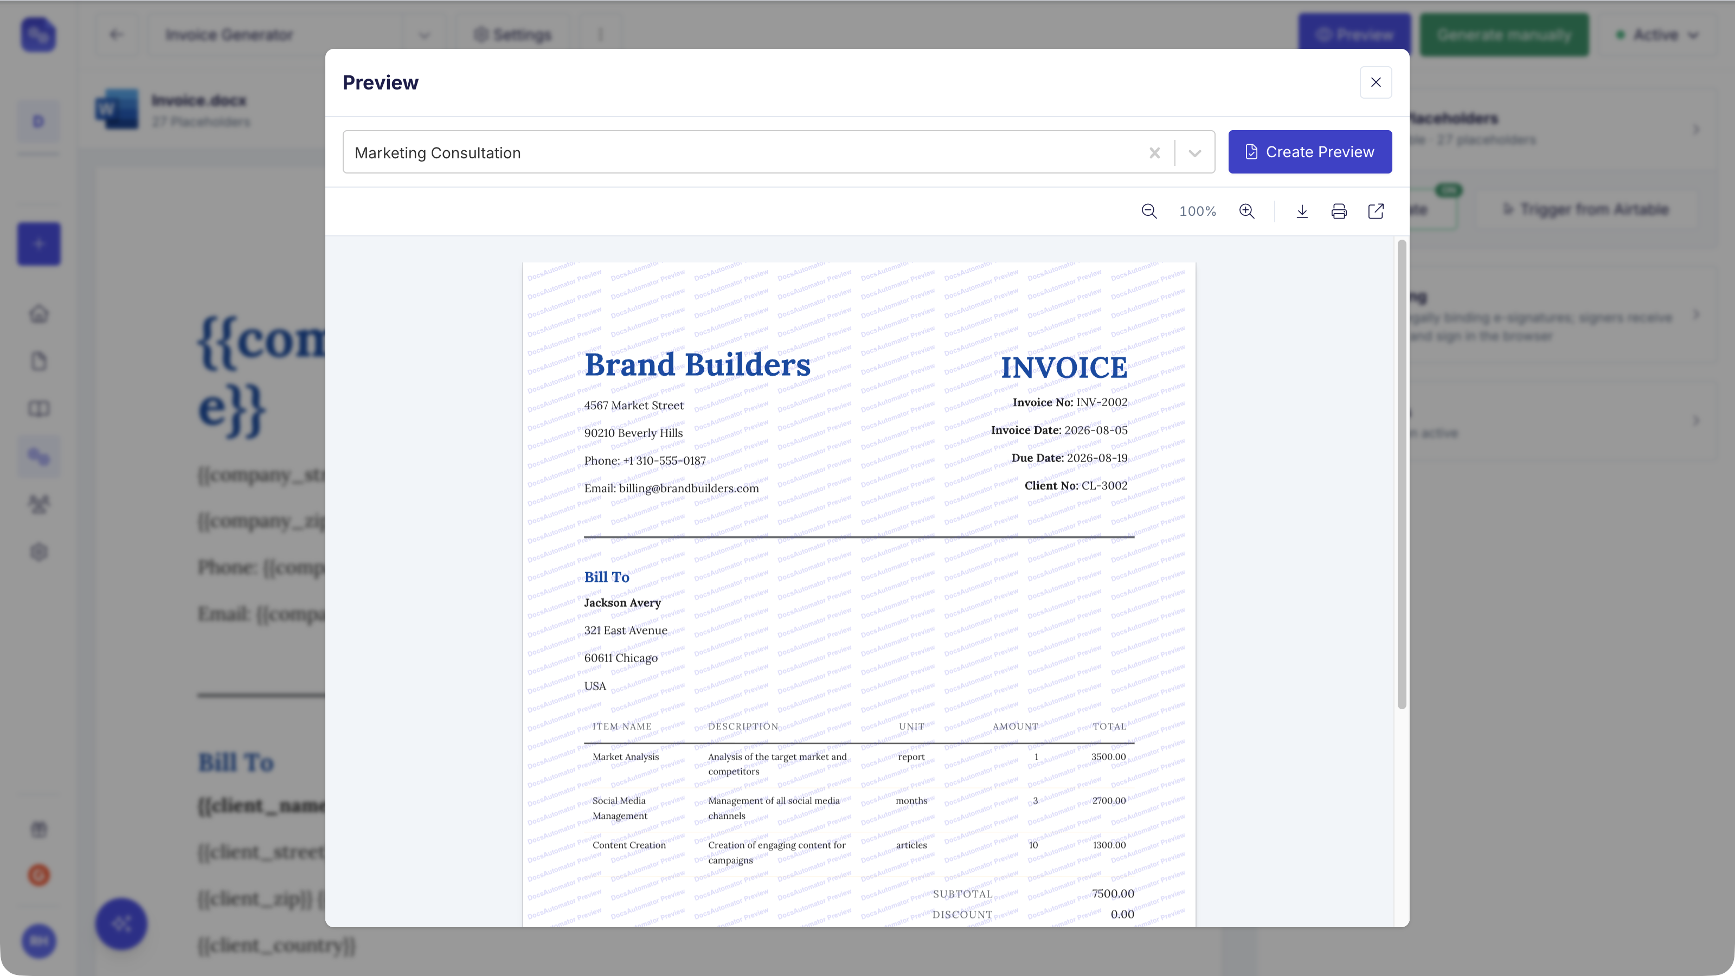Expand the data source dropdown arrow
Screen dimensions: 1735x976
1195,153
